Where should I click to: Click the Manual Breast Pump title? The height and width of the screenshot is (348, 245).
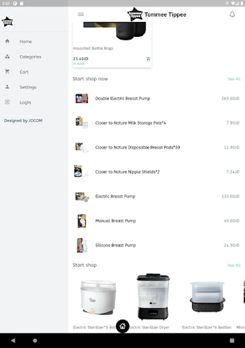click(x=115, y=221)
